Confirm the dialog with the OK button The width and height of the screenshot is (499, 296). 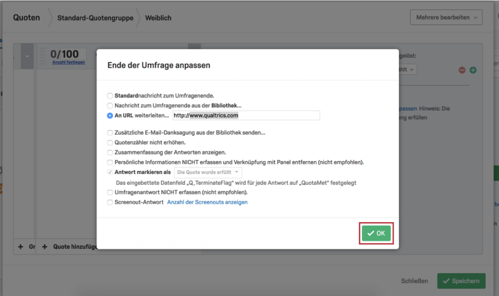(376, 233)
